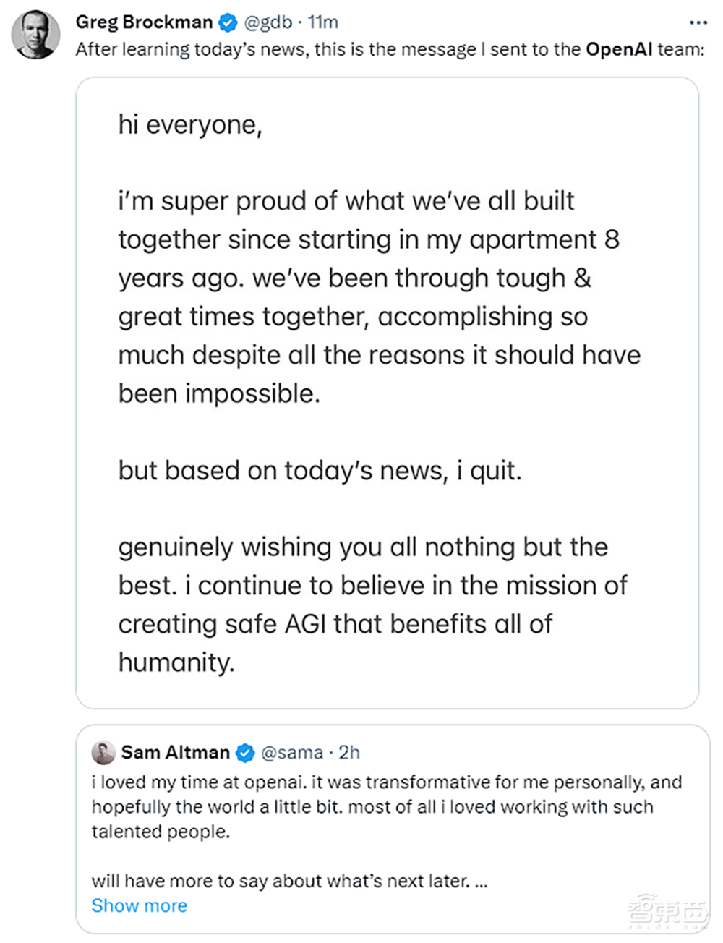The width and height of the screenshot is (723, 943).
Task: Open Sam Altman's profile via display name
Action: [x=175, y=753]
